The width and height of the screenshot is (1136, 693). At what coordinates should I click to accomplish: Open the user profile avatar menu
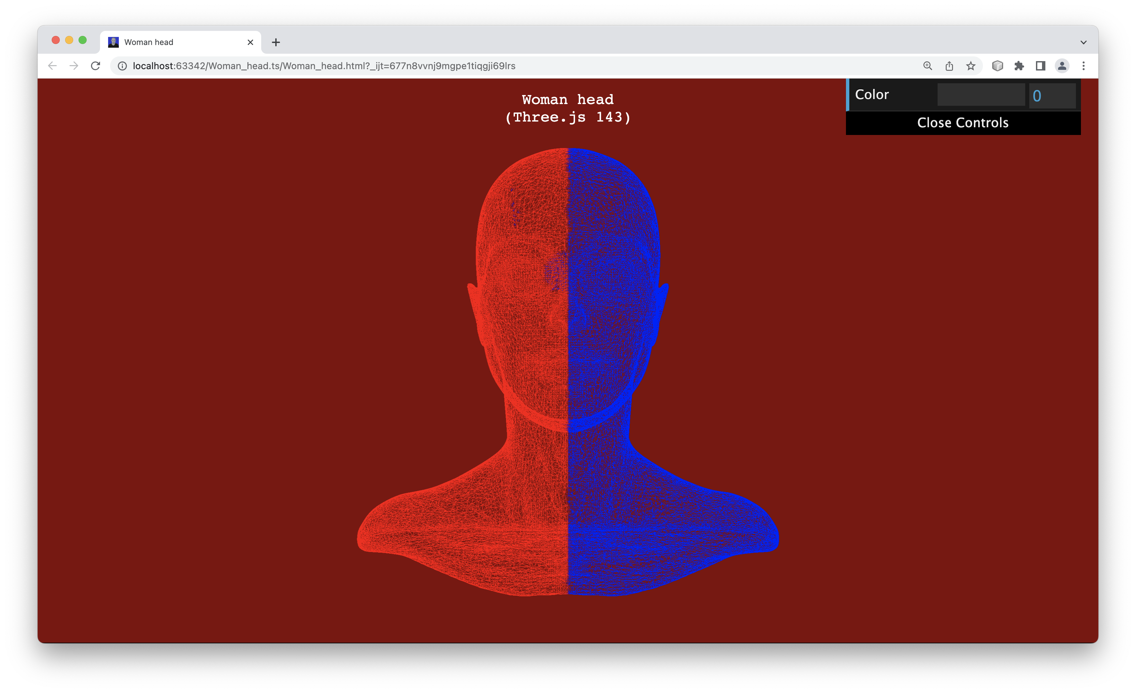[x=1062, y=66]
